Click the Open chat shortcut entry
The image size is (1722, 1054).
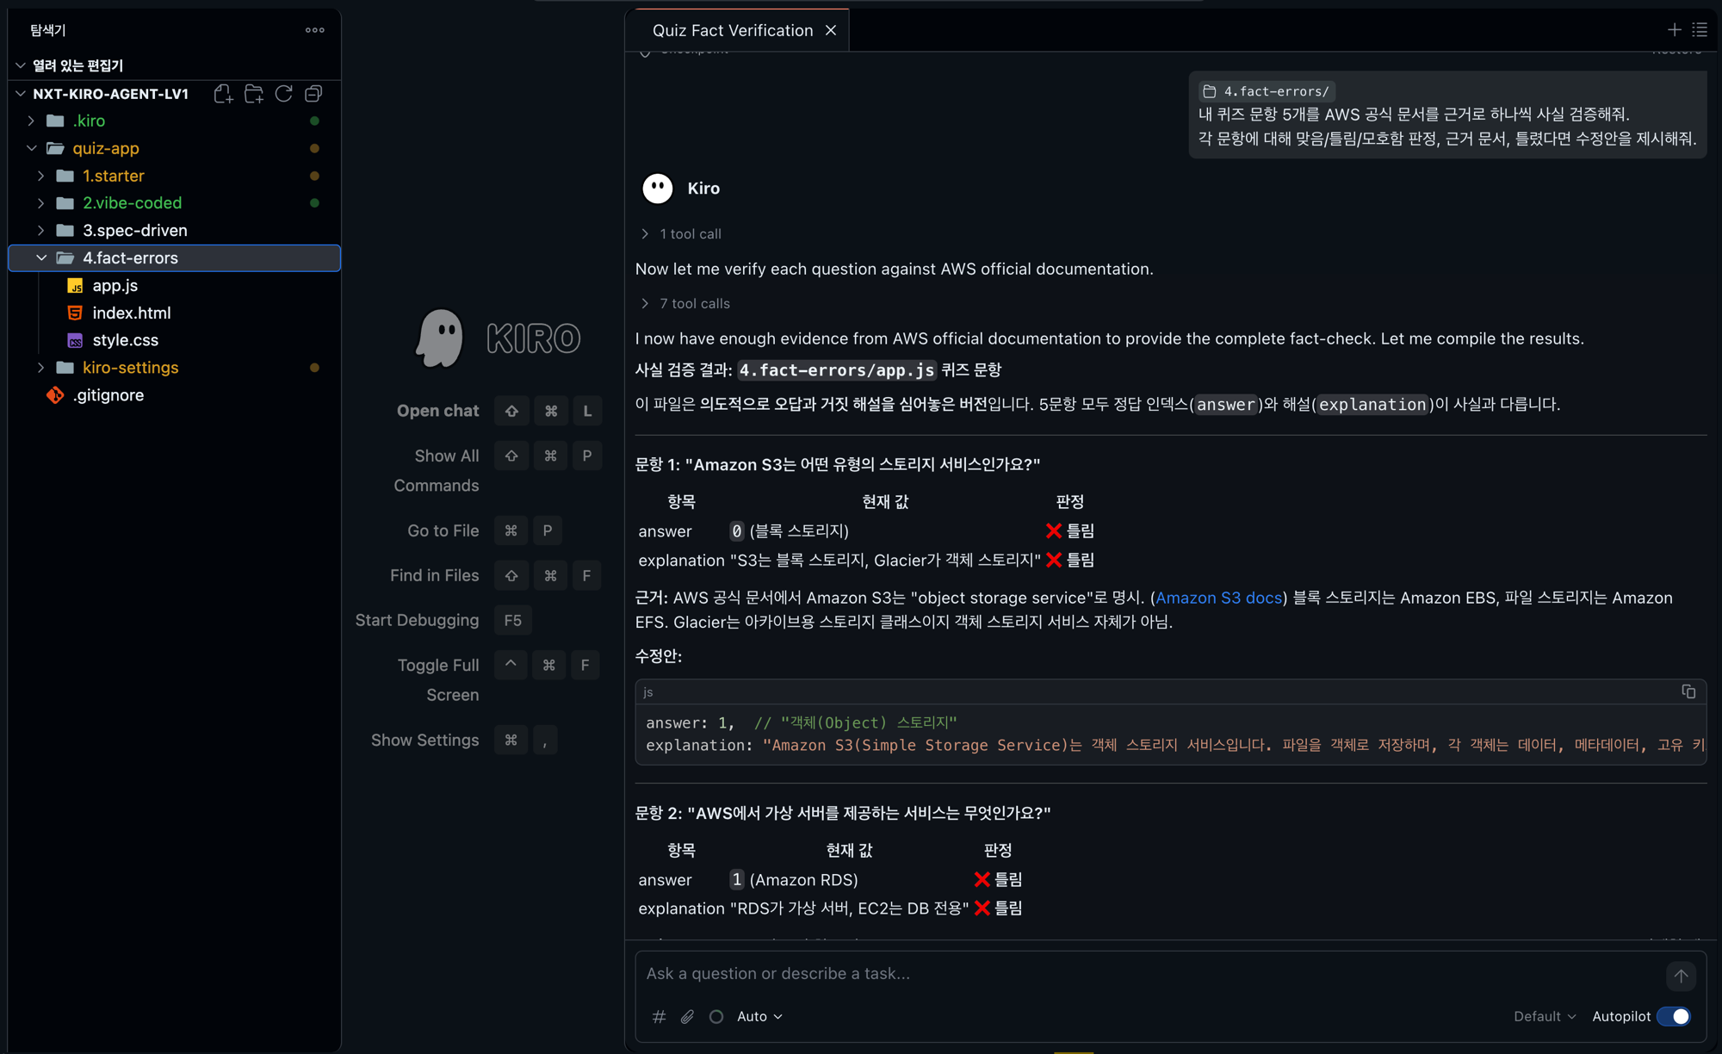click(437, 411)
